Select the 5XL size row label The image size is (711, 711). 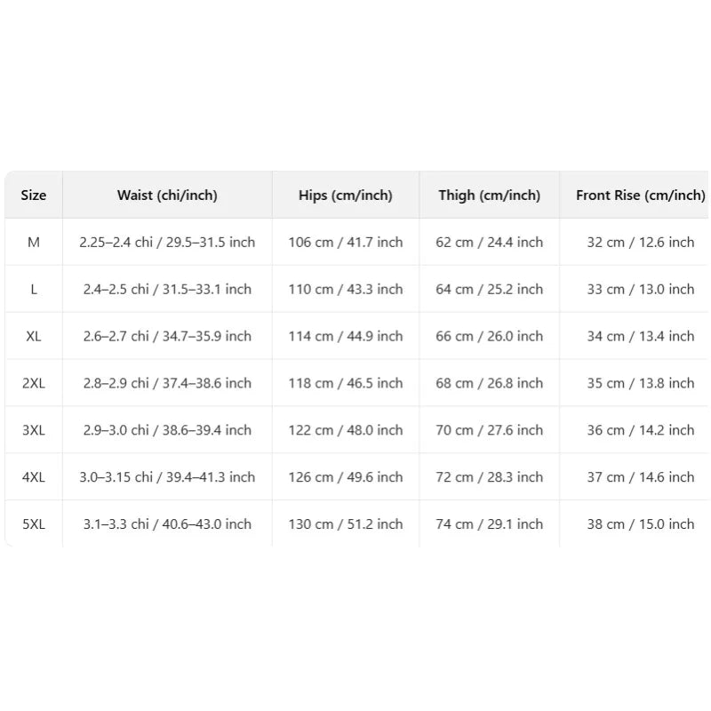(x=34, y=525)
